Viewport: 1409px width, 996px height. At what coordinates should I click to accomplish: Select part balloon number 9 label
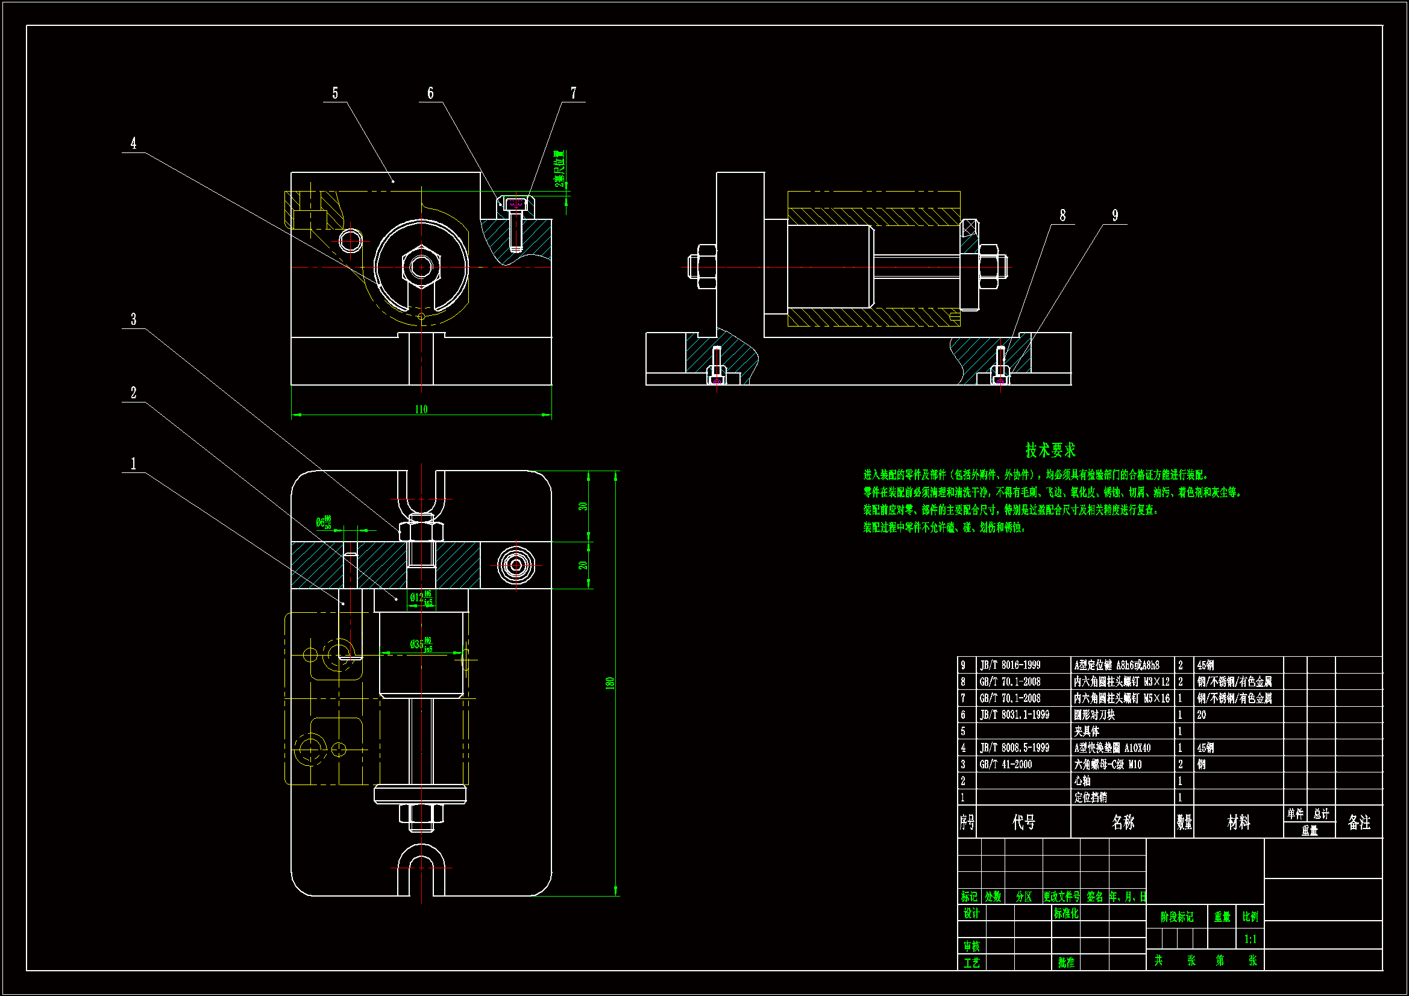pyautogui.click(x=1115, y=215)
